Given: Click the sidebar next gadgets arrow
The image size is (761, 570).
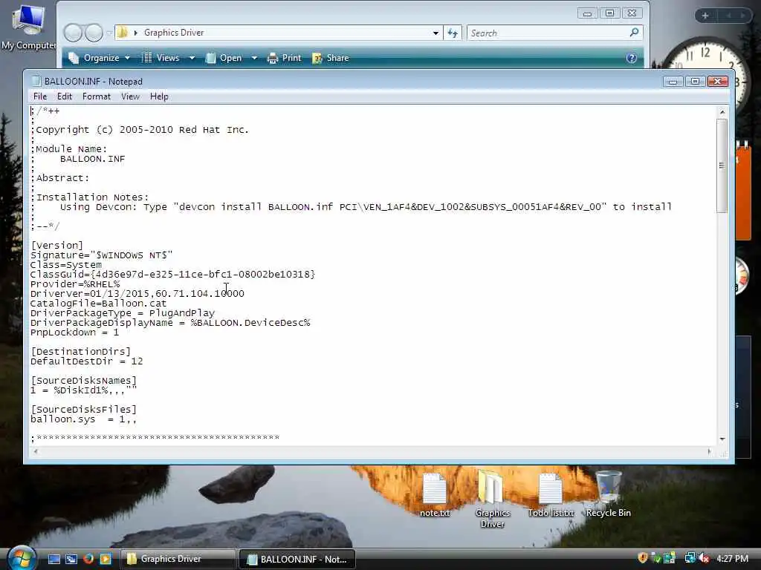Looking at the screenshot, I should pyautogui.click(x=742, y=16).
